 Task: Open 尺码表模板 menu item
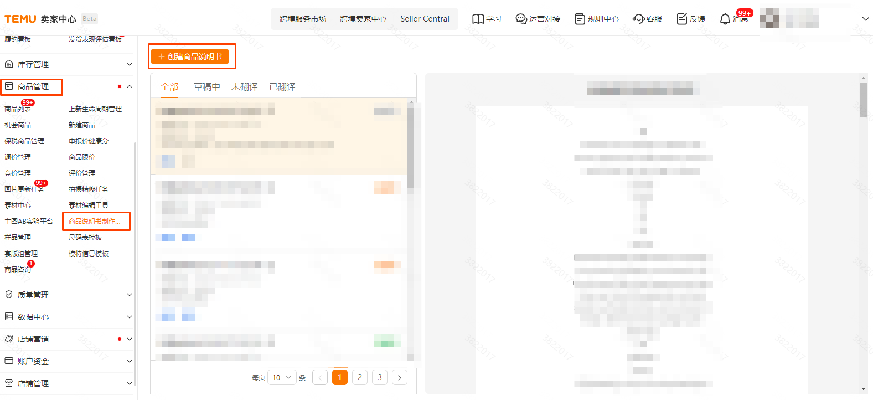tap(85, 238)
